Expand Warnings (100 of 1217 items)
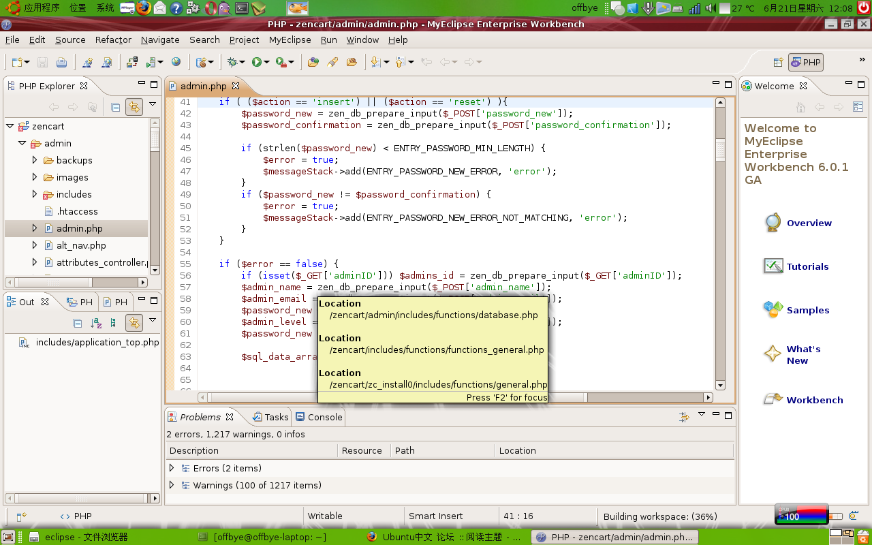The image size is (872, 545). pyautogui.click(x=172, y=485)
